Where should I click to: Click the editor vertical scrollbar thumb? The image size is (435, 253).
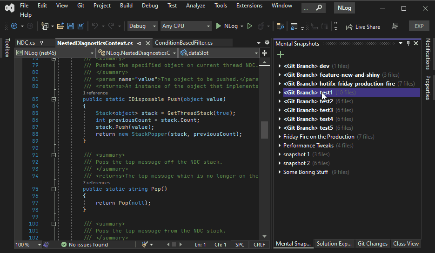coord(264,130)
